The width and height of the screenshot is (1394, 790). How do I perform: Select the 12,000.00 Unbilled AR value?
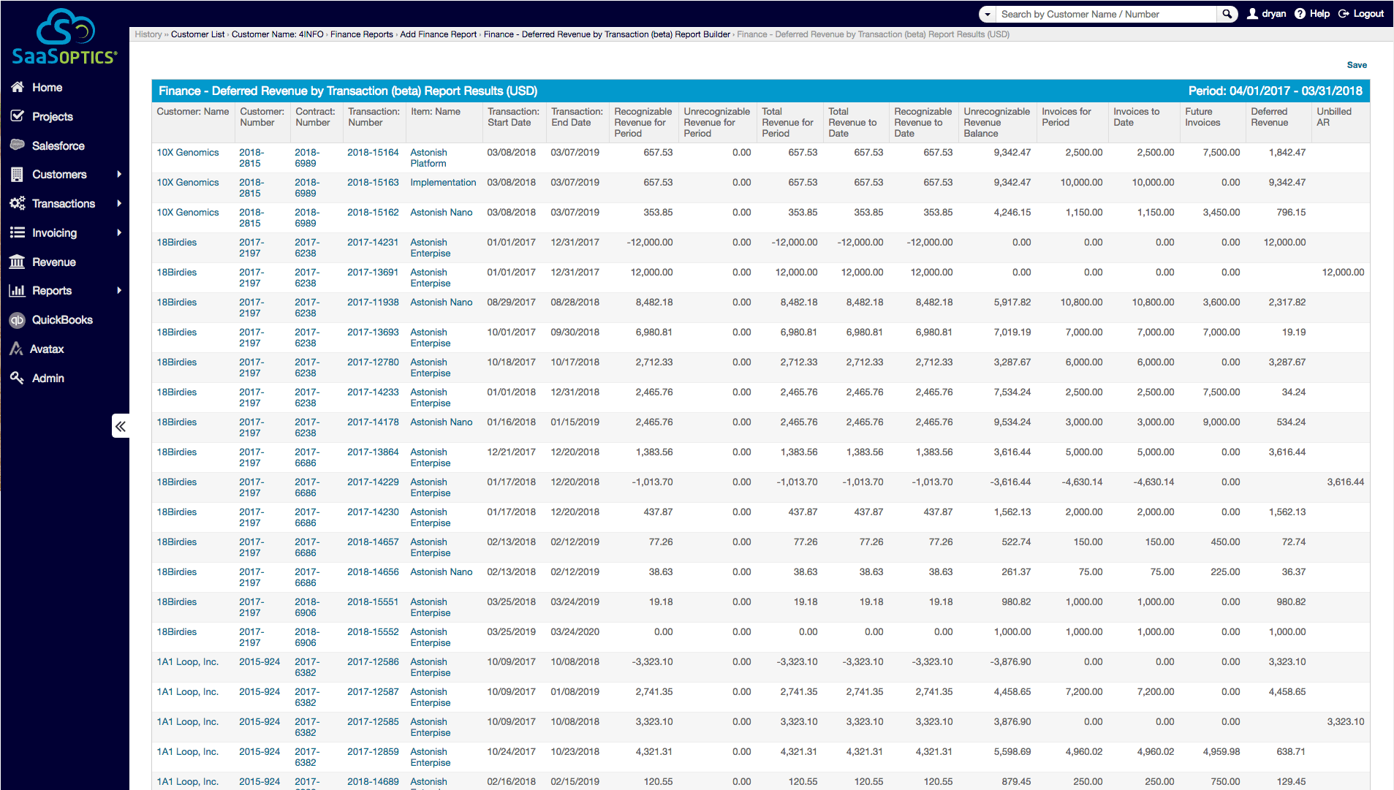(x=1343, y=273)
